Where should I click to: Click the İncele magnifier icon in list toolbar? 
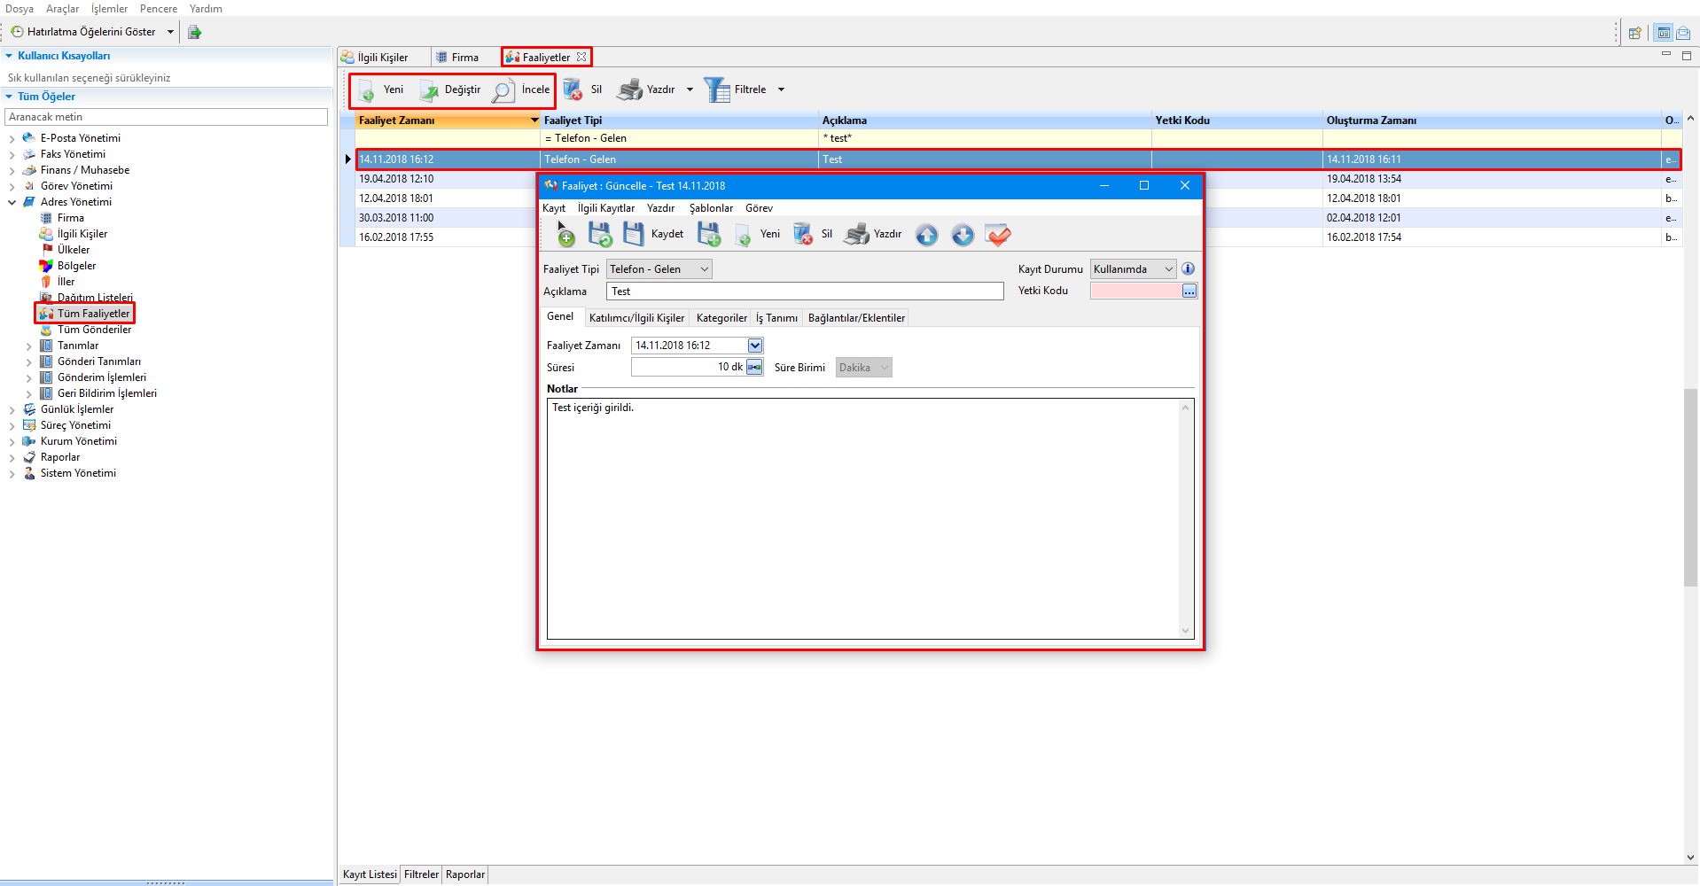coord(503,90)
